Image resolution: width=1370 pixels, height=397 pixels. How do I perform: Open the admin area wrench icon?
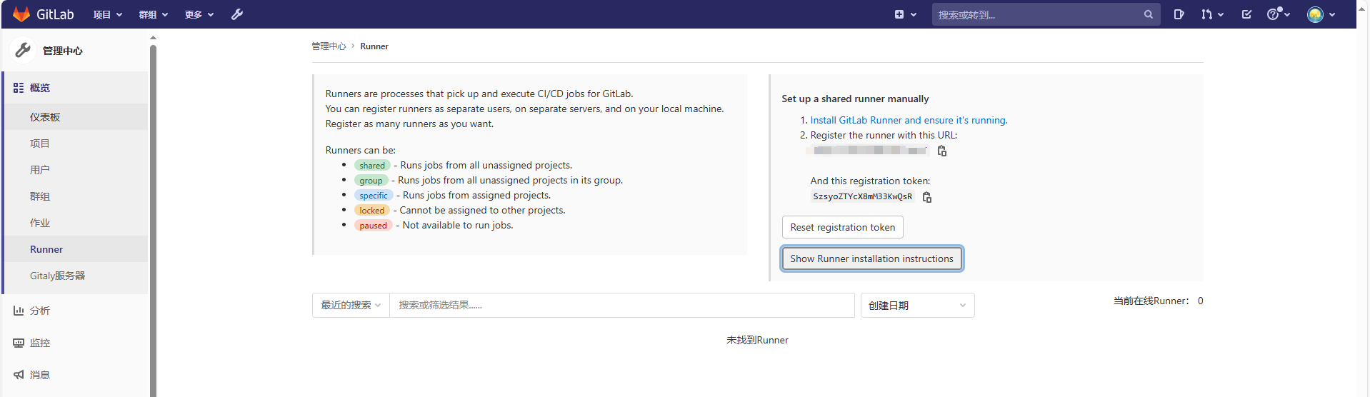click(x=237, y=14)
